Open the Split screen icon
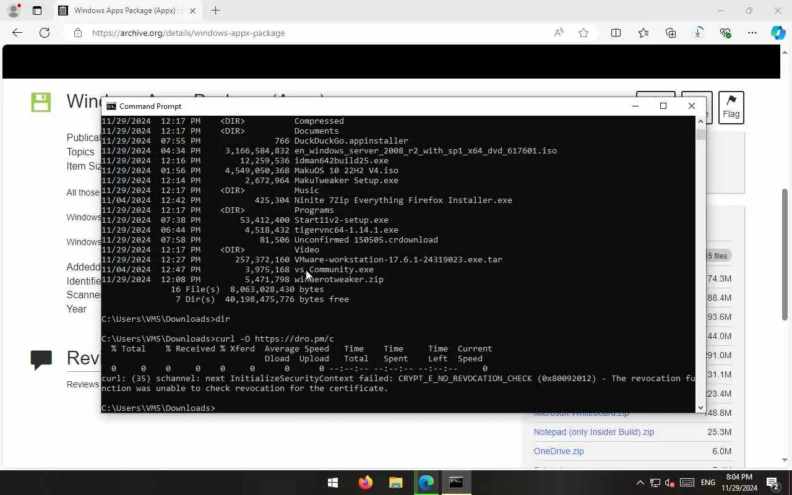The image size is (792, 495). pos(616,33)
